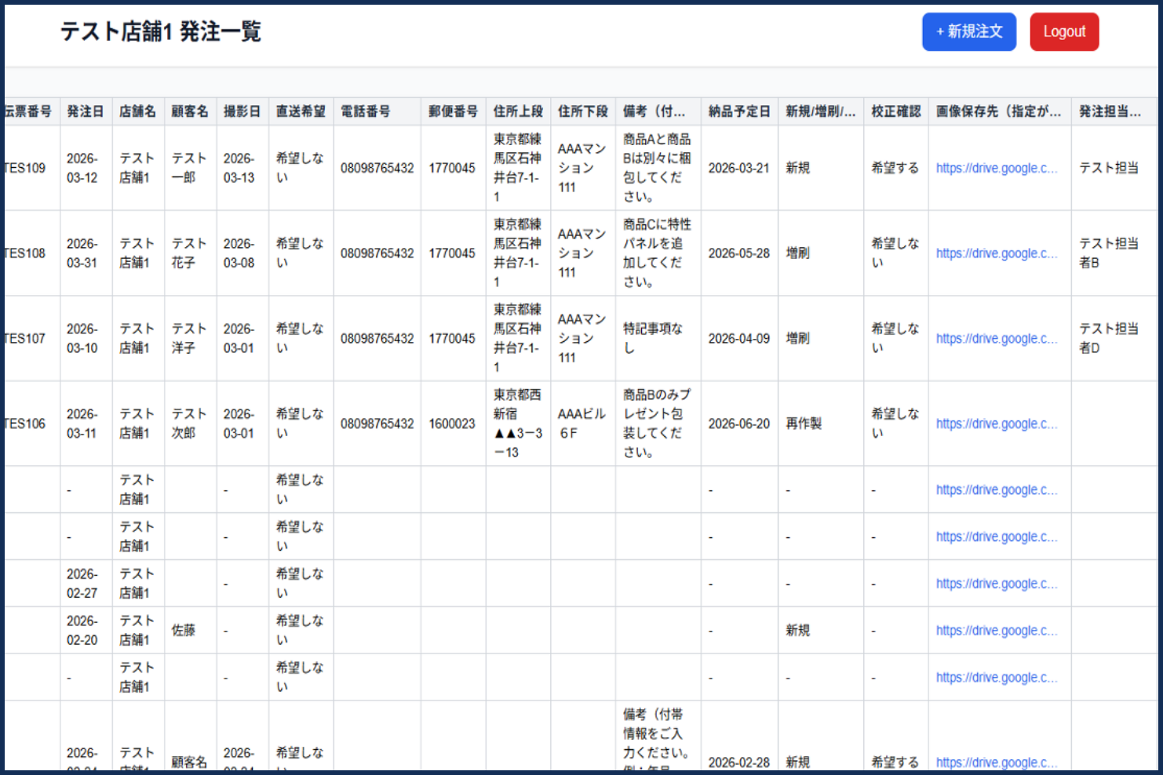Click the 再作製 cell in TES106 row
This screenshot has width=1163, height=775.
tap(804, 424)
